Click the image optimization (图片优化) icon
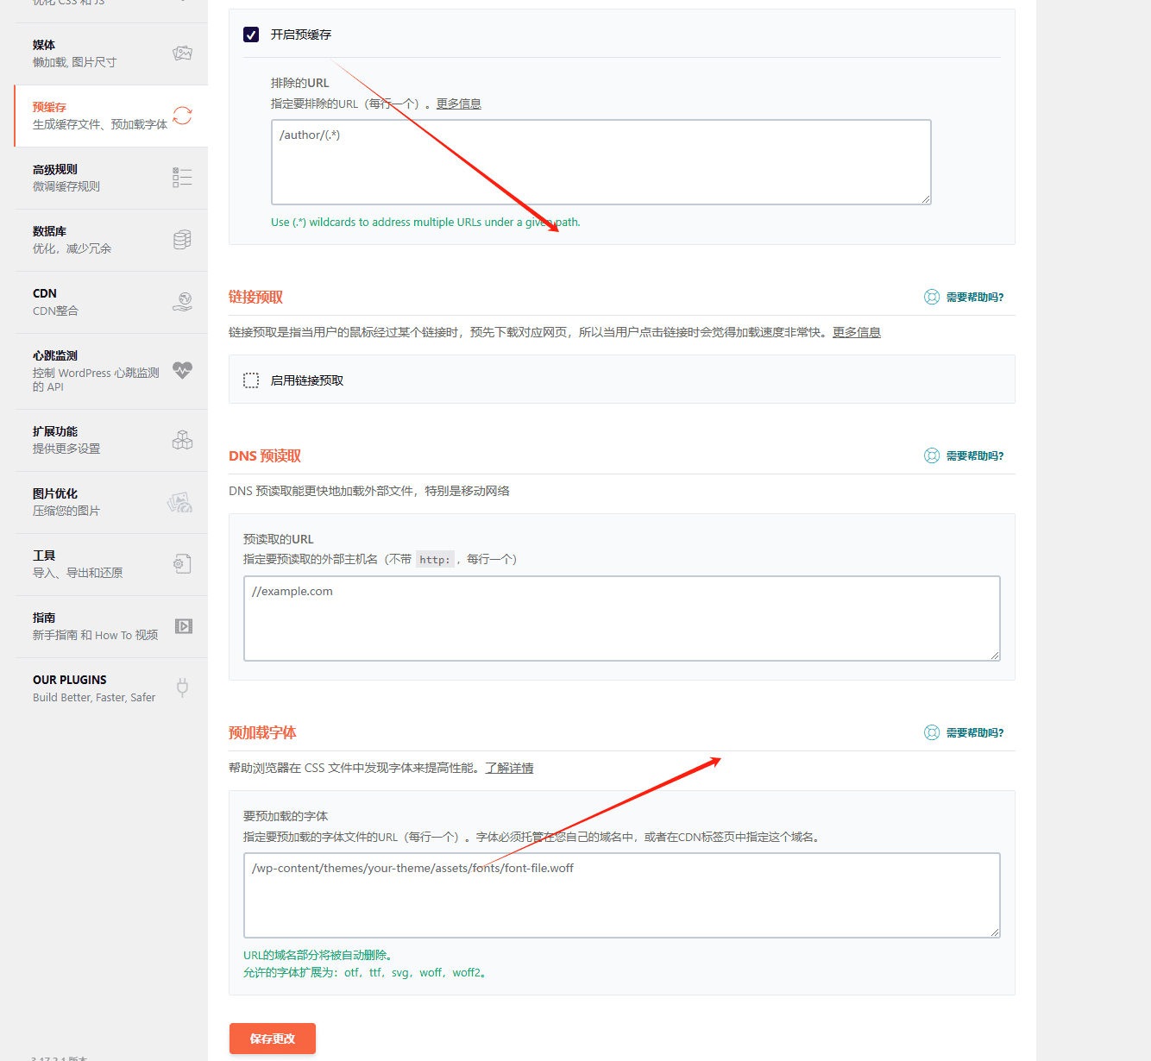 [180, 502]
